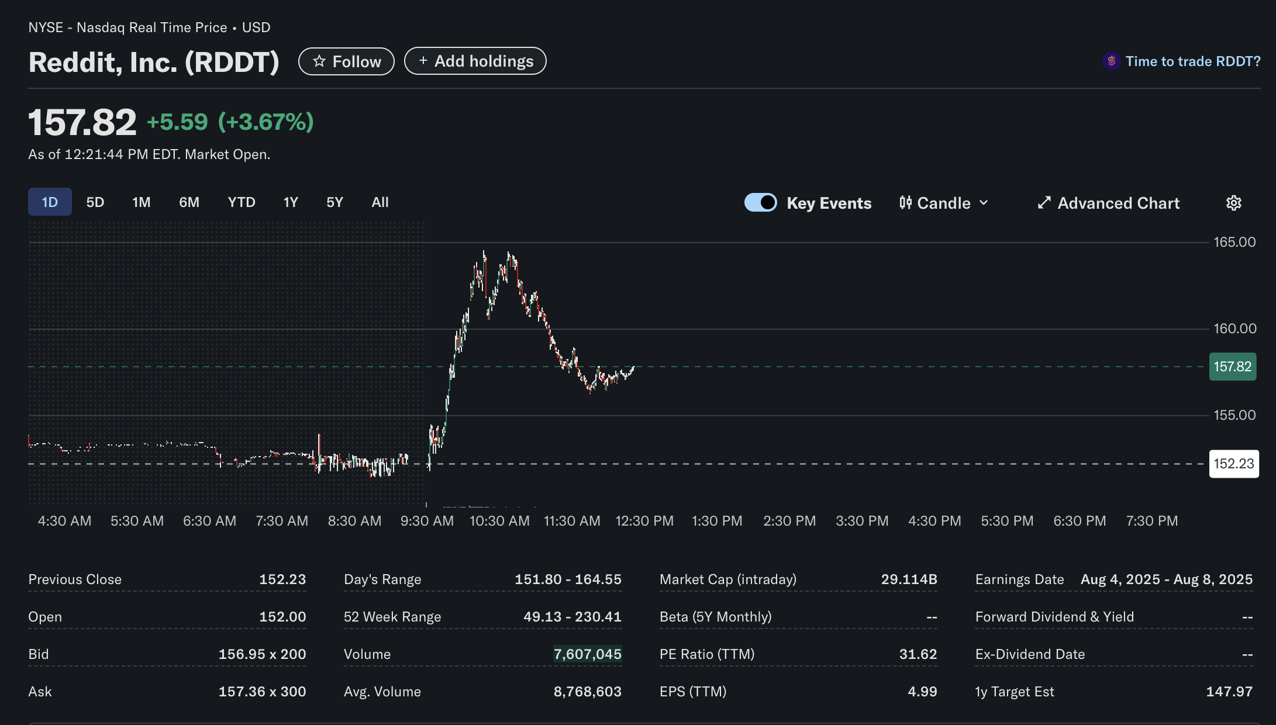Click Beta (5Y Monthly) label
The width and height of the screenshot is (1276, 725).
pyautogui.click(x=716, y=617)
